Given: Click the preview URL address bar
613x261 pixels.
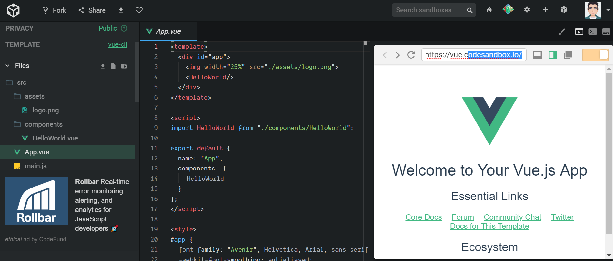Looking at the screenshot, I should 474,55.
